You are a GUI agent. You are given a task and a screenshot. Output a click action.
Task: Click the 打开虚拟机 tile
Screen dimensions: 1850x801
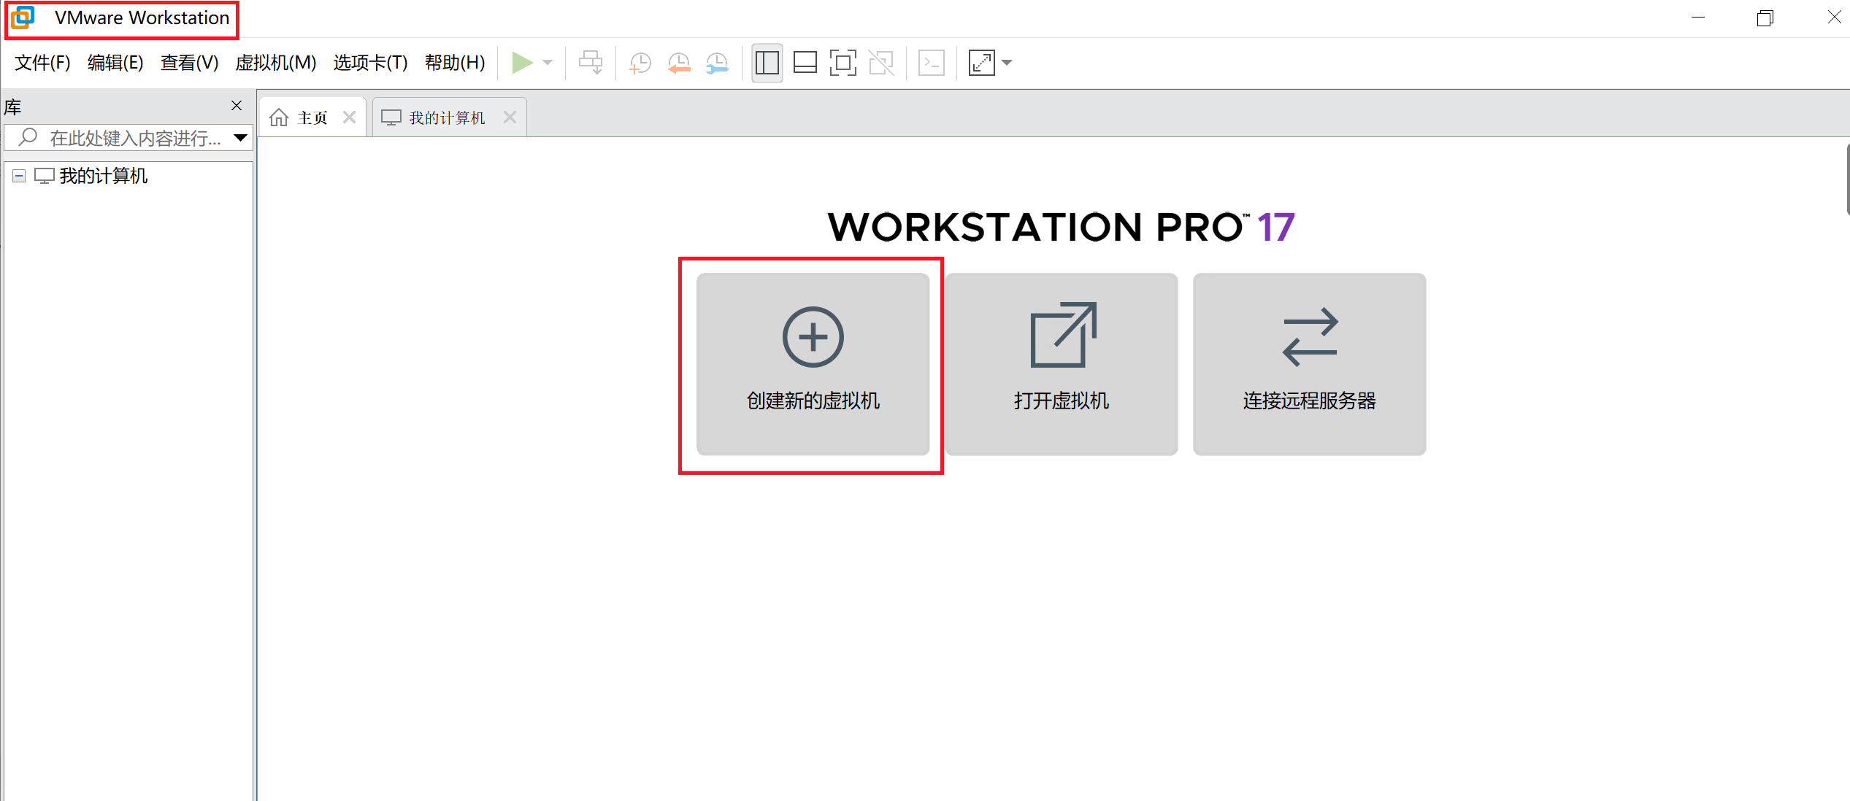(1061, 364)
